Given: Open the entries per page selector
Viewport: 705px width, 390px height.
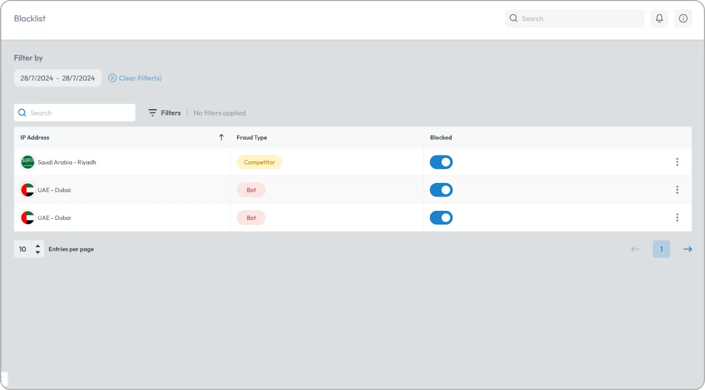Looking at the screenshot, I should coord(29,249).
